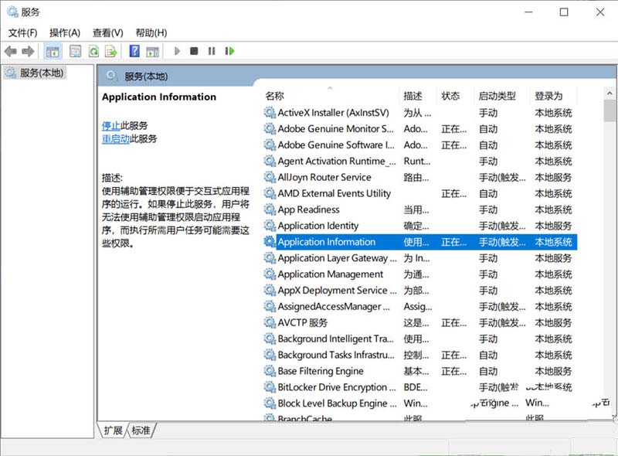Click gear icon beside BitLocker Drive Encryption
Viewport: 618px width, 456px height.
point(270,388)
